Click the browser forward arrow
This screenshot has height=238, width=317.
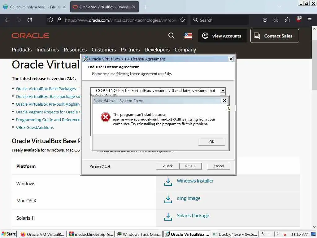18,20
